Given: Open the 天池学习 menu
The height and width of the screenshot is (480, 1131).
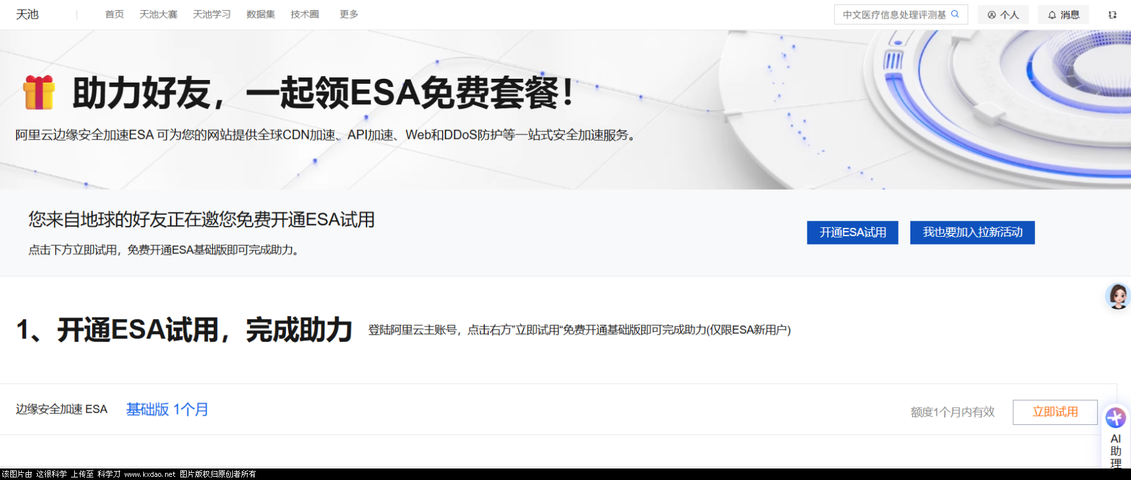Looking at the screenshot, I should click(x=212, y=14).
